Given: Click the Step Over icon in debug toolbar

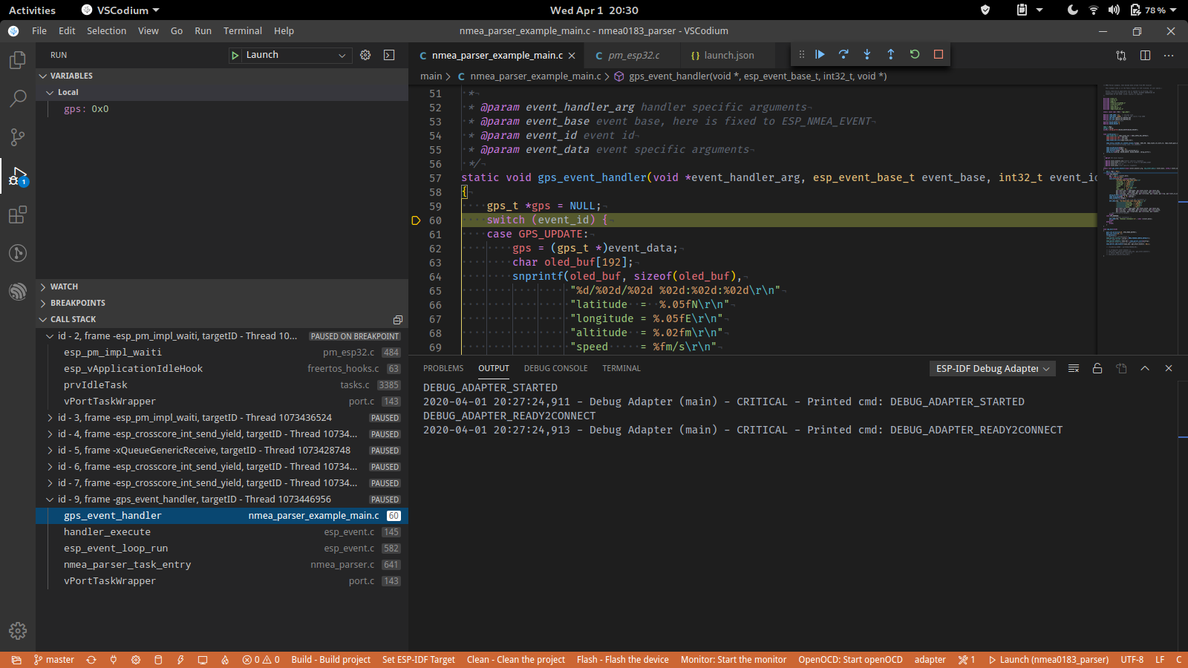Looking at the screenshot, I should [x=843, y=54].
